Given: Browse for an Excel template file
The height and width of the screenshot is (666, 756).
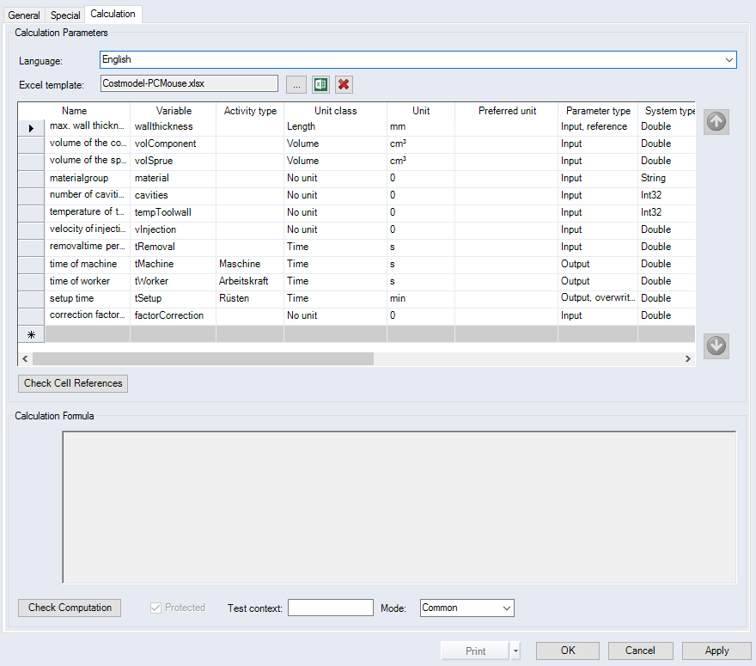Looking at the screenshot, I should click(296, 84).
